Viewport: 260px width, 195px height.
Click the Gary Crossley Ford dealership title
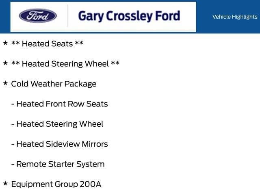[x=129, y=16]
